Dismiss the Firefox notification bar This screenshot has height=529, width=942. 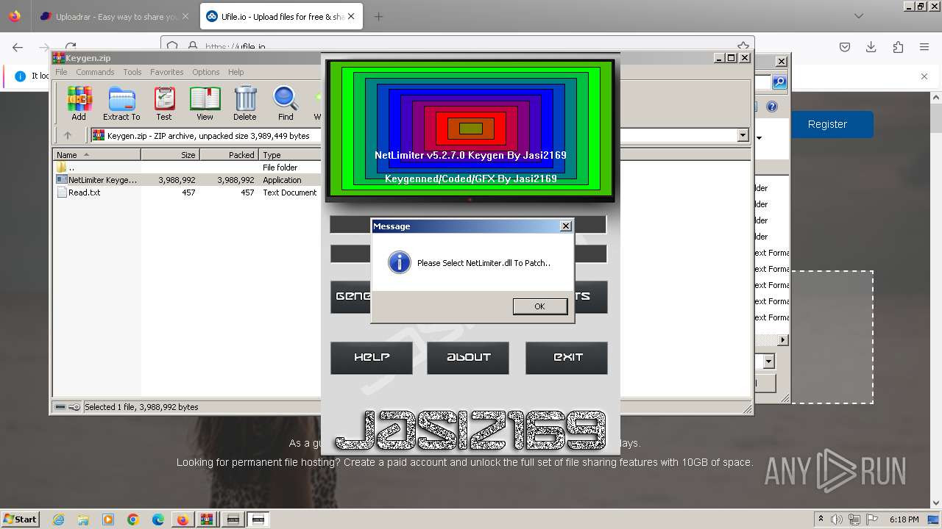point(924,76)
